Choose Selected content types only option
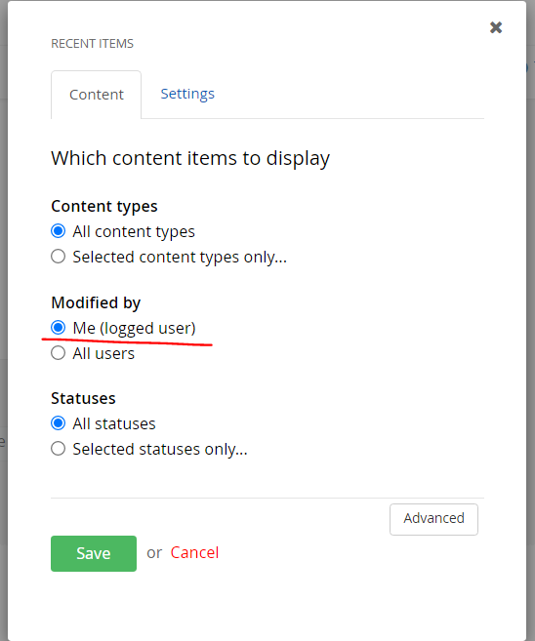The width and height of the screenshot is (535, 641). [x=58, y=257]
